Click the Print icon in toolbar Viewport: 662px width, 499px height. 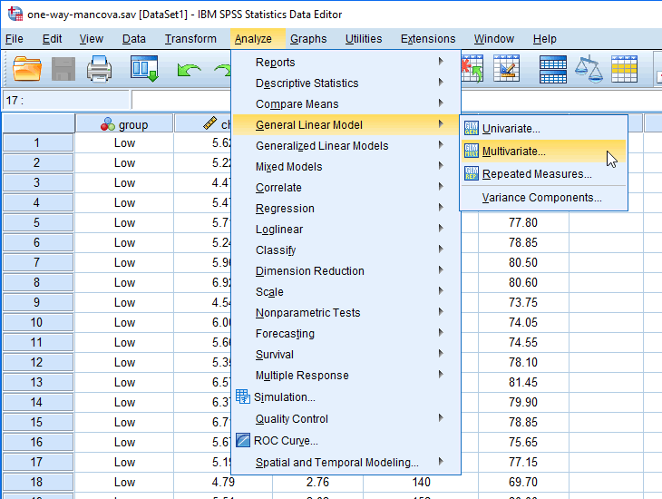(99, 68)
